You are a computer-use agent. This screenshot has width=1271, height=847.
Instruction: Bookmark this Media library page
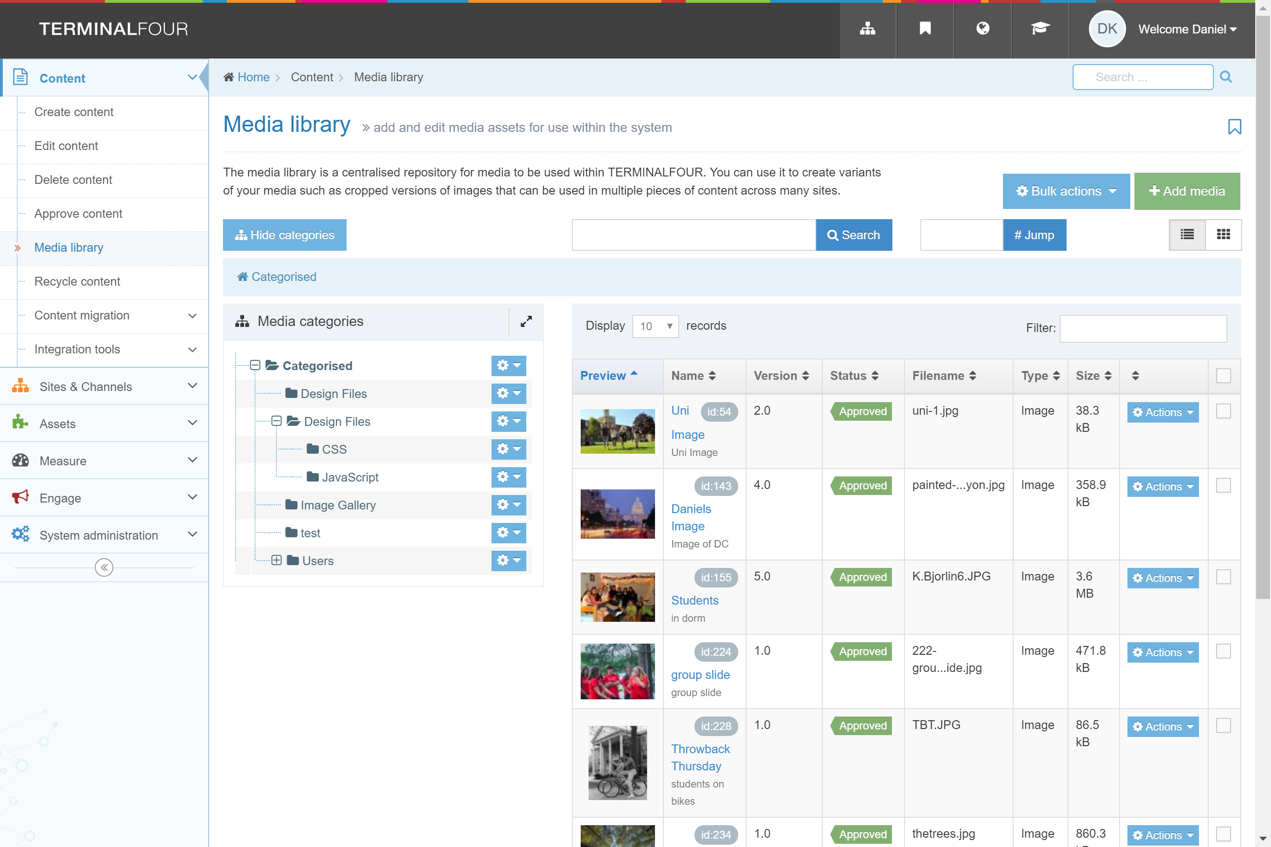coord(1234,127)
